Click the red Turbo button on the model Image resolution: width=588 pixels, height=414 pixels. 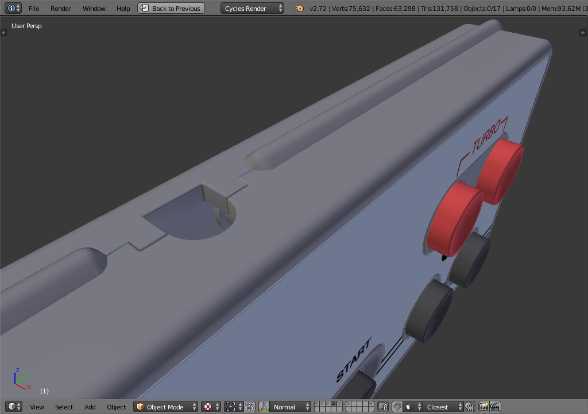500,171
